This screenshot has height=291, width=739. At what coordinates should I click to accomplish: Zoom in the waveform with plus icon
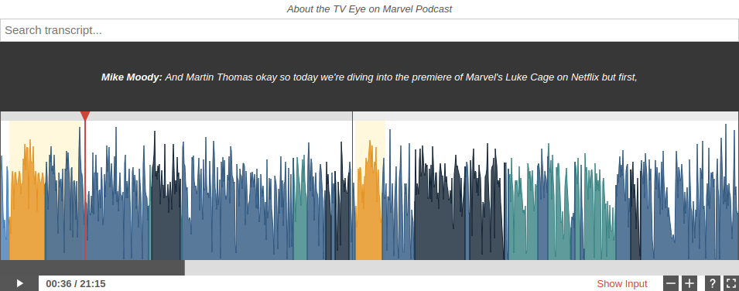(x=689, y=283)
